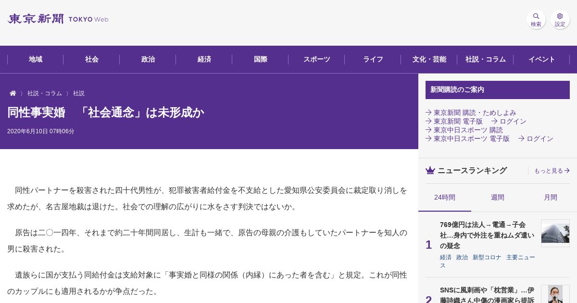The width and height of the screenshot is (577, 303).
Task: Click ログイン next to 東京中日スポーツ 電子版
Action: (536, 139)
